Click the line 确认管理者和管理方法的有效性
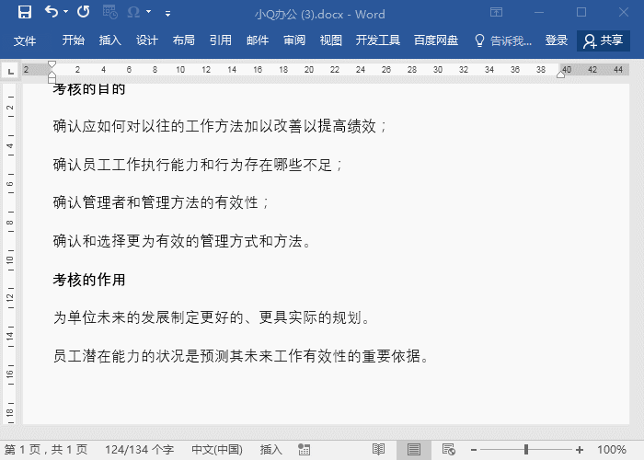644x460 pixels. point(160,202)
